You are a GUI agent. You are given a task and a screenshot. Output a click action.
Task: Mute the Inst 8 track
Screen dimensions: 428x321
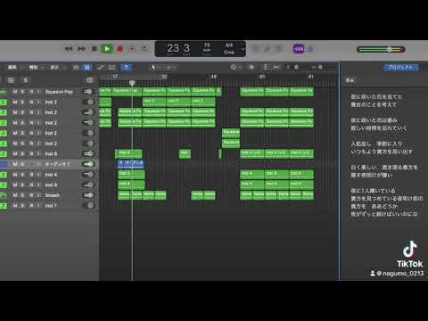tap(15, 153)
